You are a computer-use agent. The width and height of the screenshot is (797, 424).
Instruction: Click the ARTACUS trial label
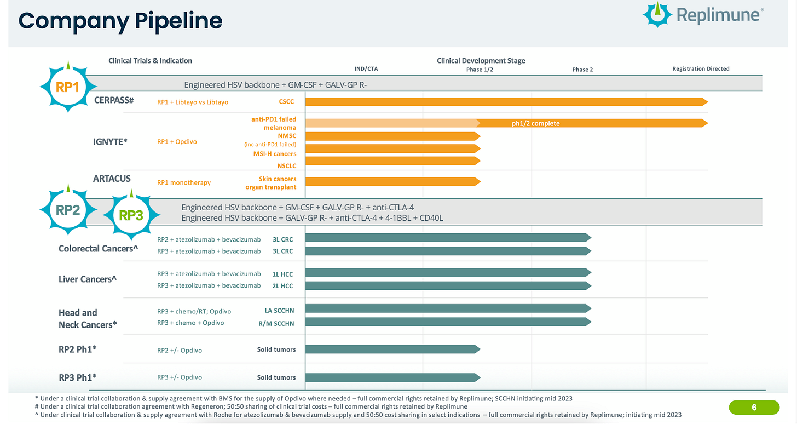112,179
